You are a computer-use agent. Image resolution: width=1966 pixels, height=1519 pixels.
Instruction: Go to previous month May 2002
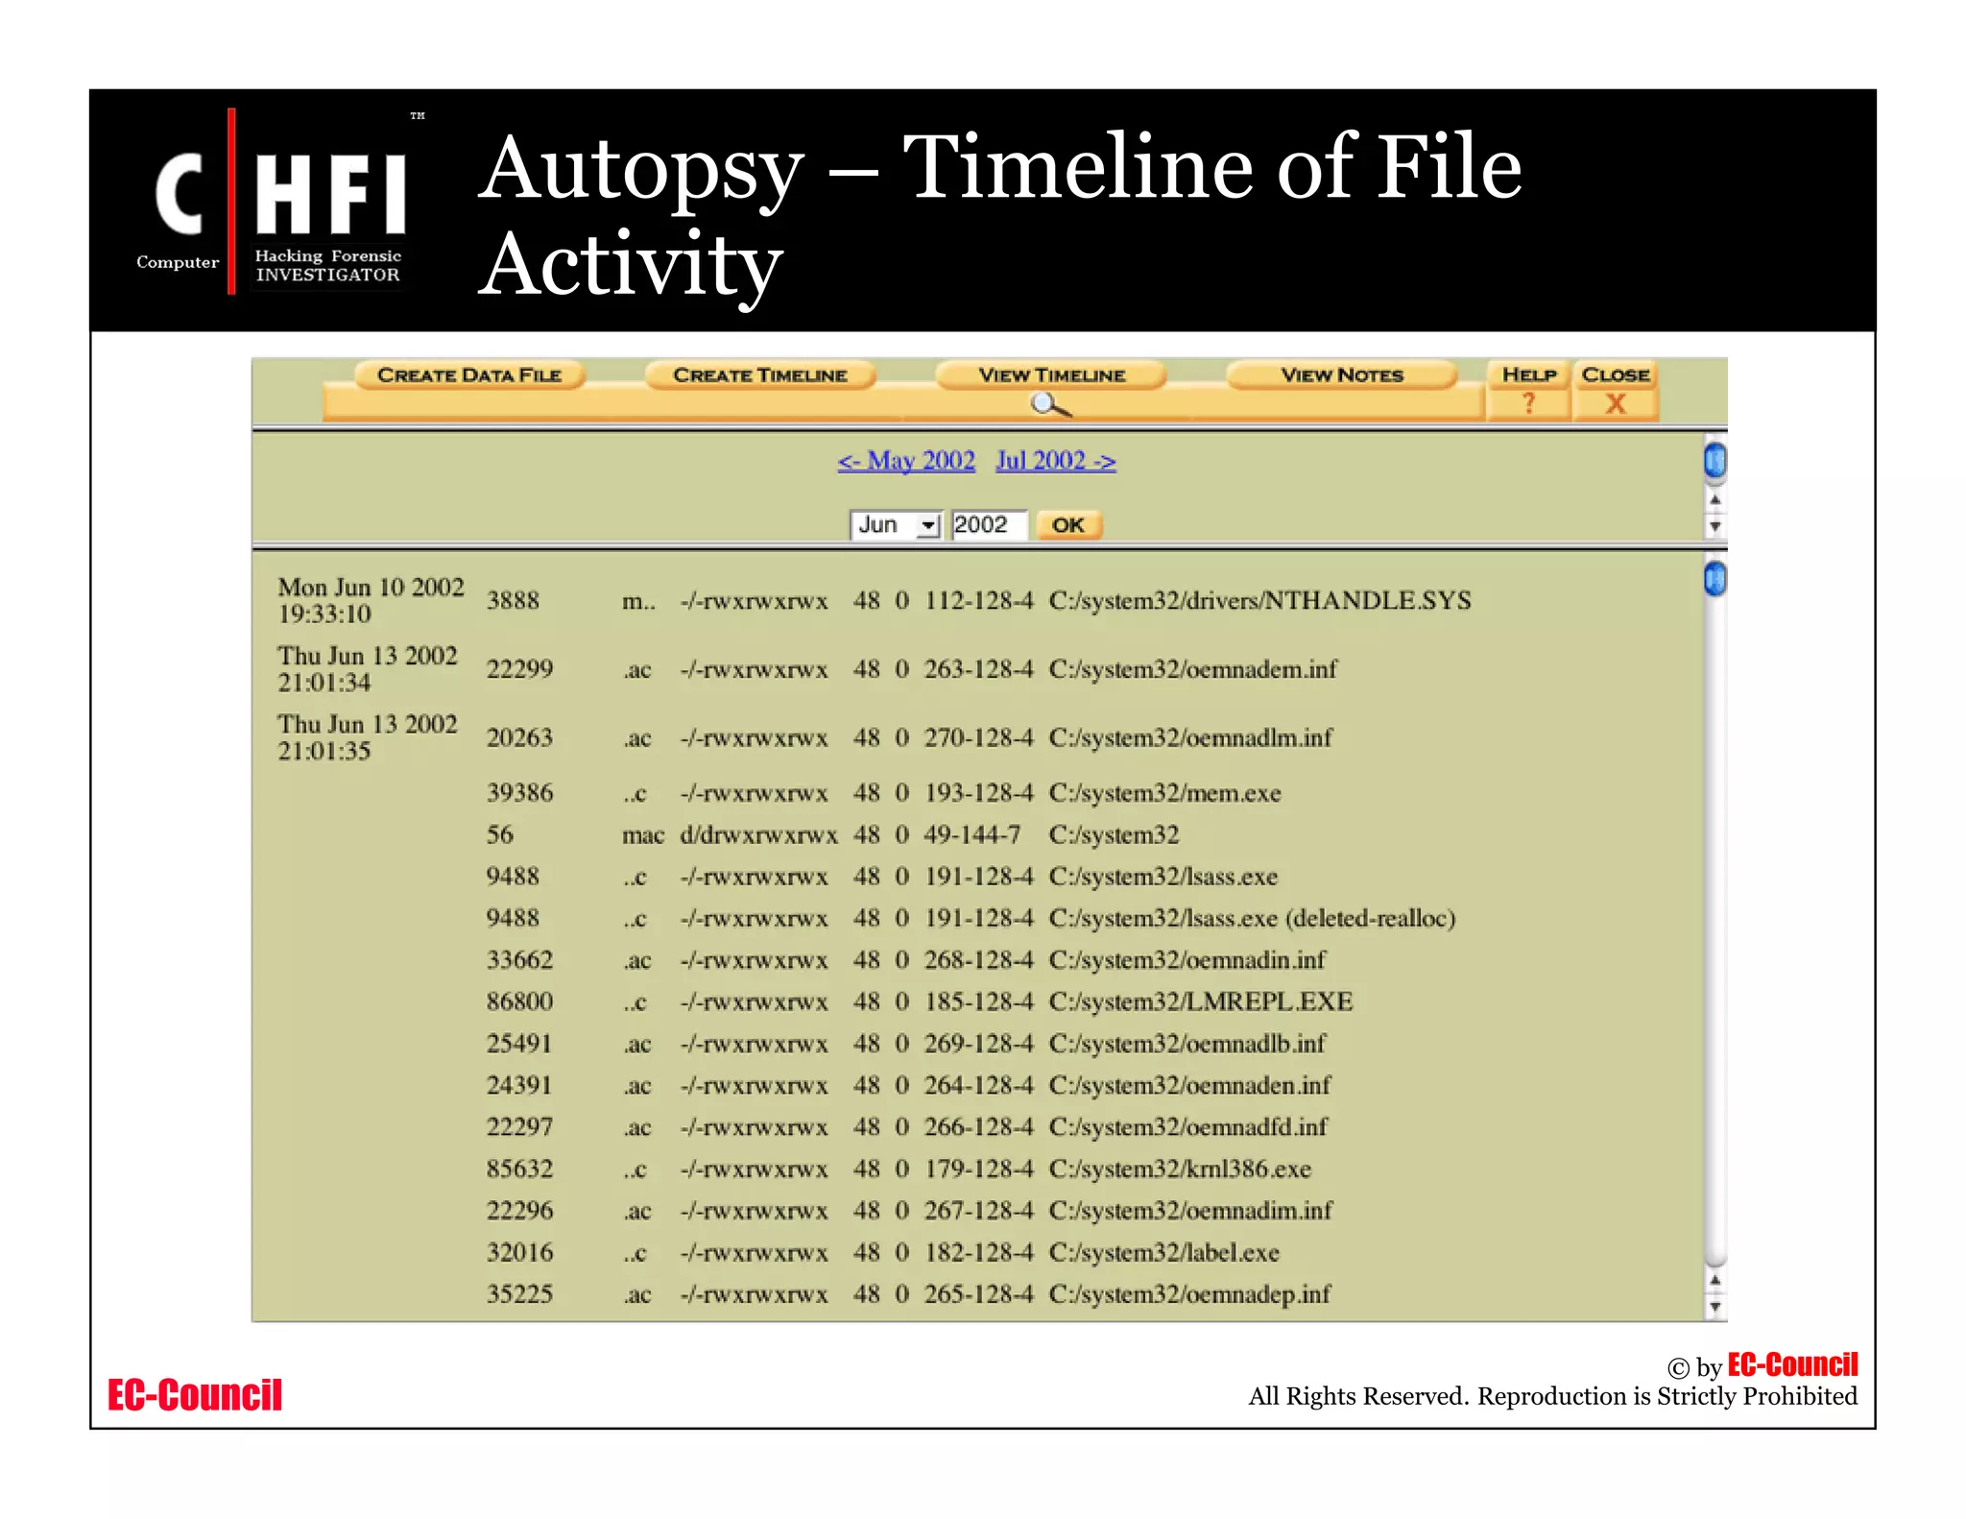point(906,461)
